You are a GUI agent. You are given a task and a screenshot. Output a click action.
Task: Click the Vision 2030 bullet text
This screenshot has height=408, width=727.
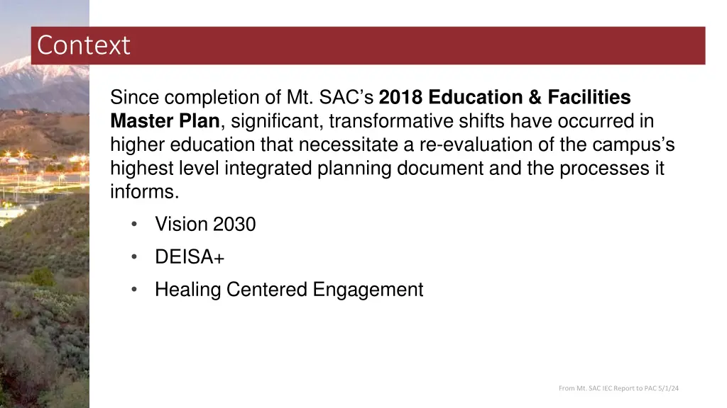[205, 224]
